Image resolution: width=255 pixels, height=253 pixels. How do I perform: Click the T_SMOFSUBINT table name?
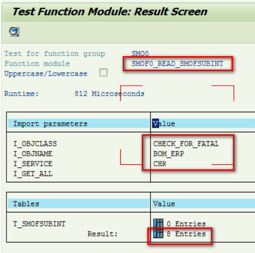point(40,224)
